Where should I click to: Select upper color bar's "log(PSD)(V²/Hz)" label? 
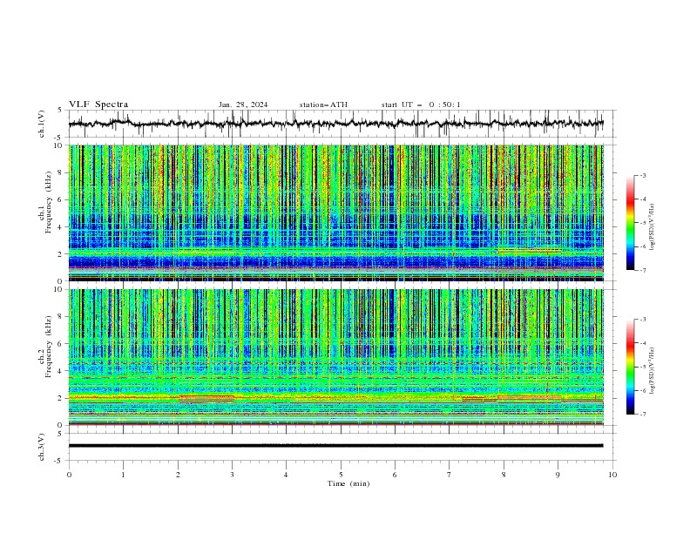point(652,227)
